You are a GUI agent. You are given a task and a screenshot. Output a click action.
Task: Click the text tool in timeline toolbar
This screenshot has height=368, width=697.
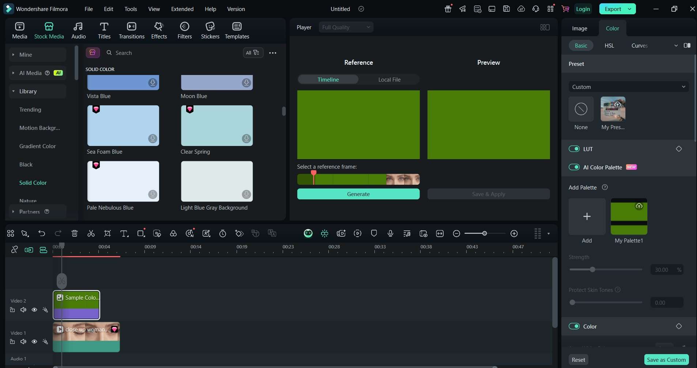[124, 233]
